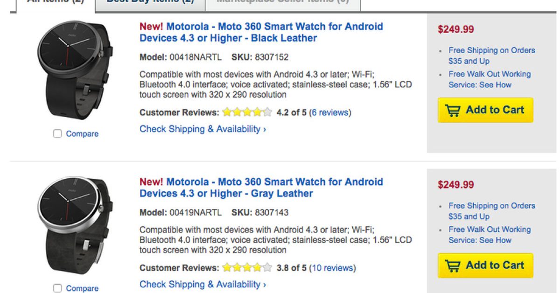Click cart icon on Gray Leather Add to Cart
Image resolution: width=560 pixels, height=293 pixels.
[452, 265]
